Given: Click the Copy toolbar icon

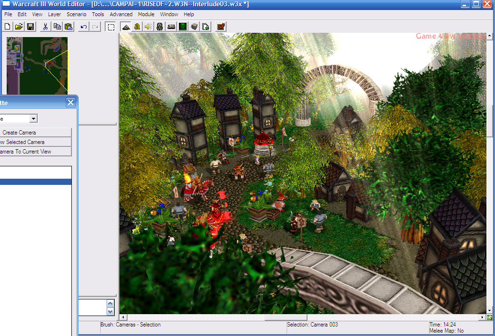Looking at the screenshot, I should tap(57, 27).
